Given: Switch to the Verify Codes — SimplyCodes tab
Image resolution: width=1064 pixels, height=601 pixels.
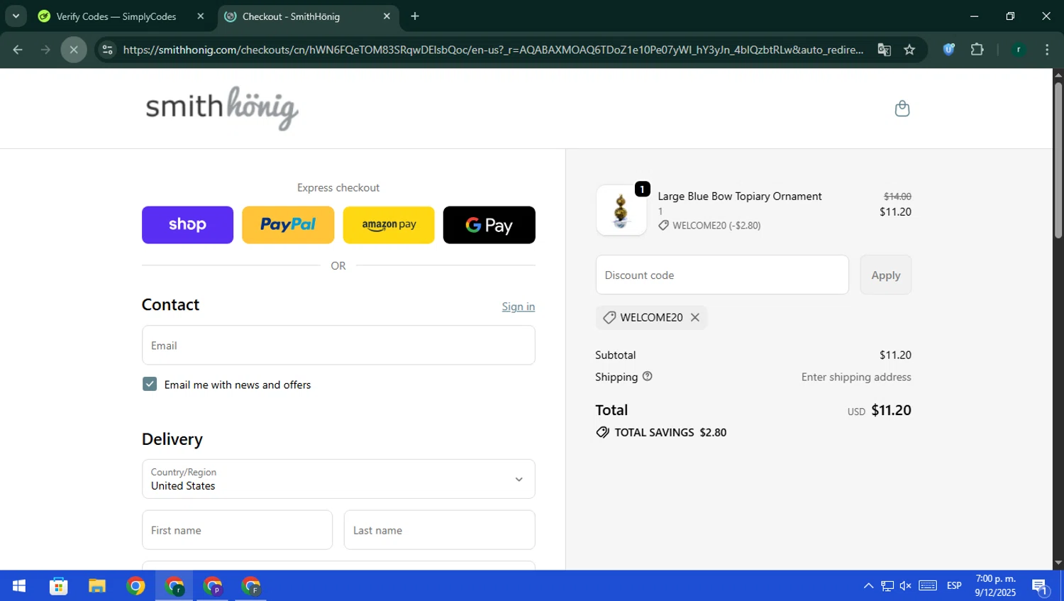Looking at the screenshot, I should (x=116, y=16).
